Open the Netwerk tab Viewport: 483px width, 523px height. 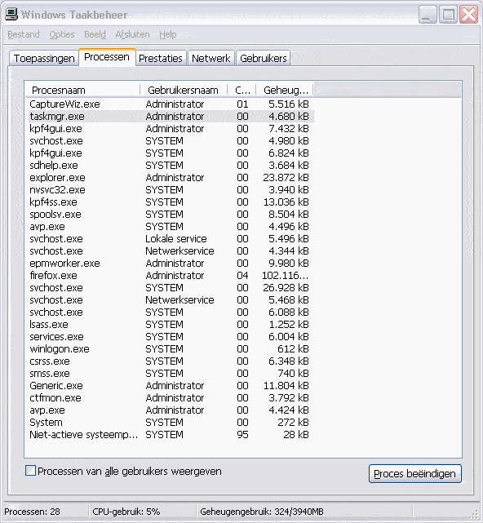(x=210, y=58)
